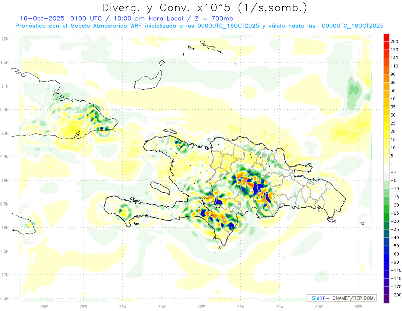Viewport: 402px width, 311px height.
Task: Click the top red swatch above 200
Action: (x=386, y=37)
